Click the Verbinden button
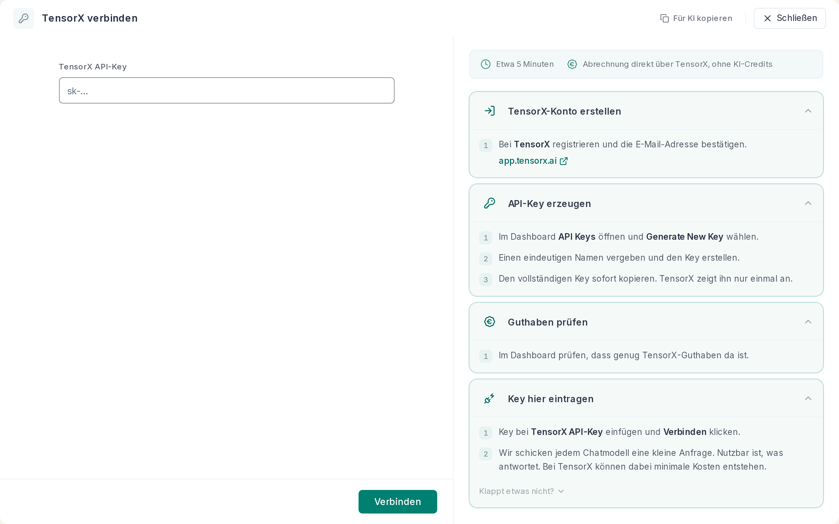This screenshot has height=524, width=839. pos(398,501)
